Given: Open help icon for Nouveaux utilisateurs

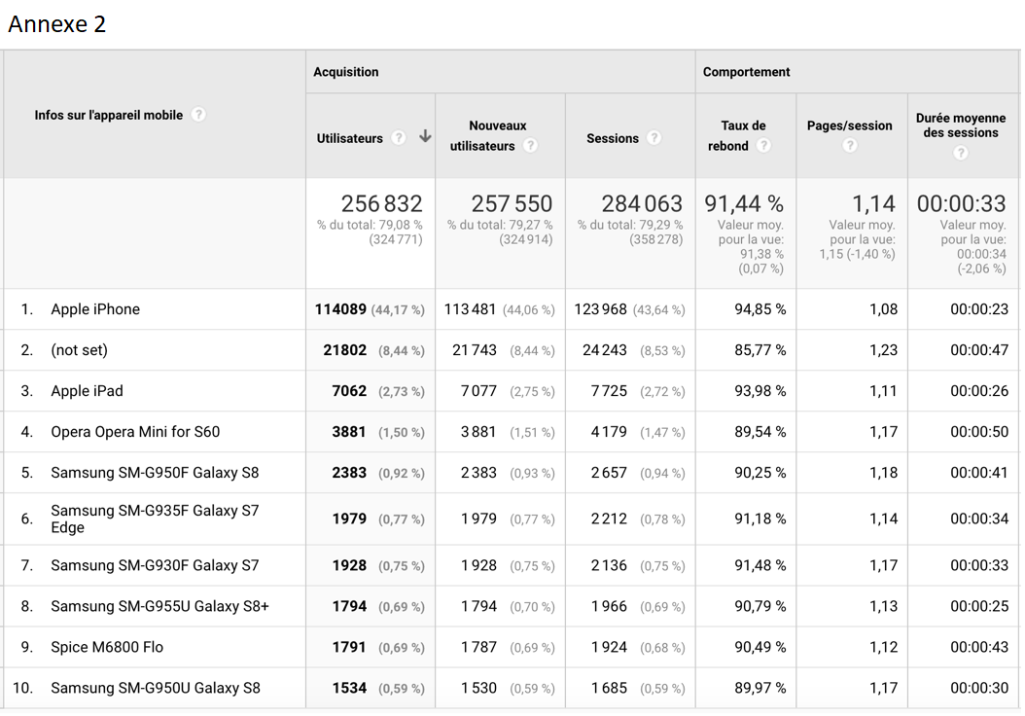Looking at the screenshot, I should pos(530,146).
